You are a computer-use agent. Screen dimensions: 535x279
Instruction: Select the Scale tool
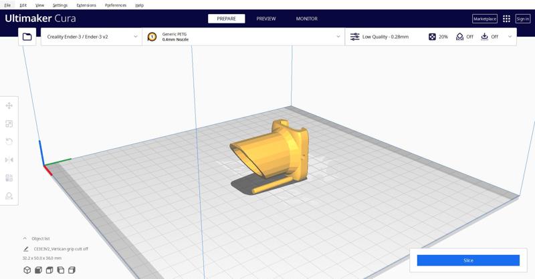coord(9,123)
